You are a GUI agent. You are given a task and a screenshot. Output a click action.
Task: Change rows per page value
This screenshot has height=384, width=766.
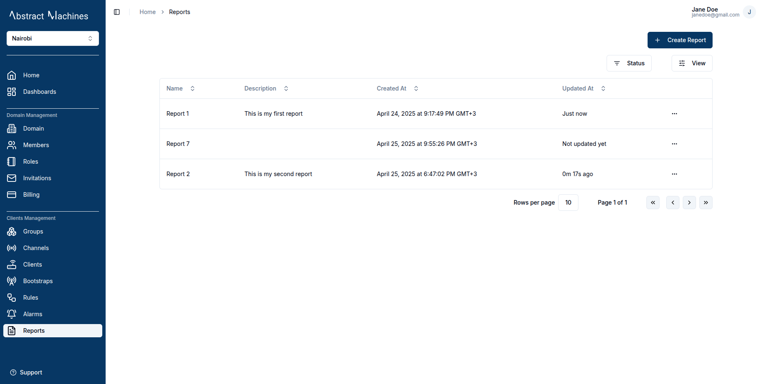pyautogui.click(x=568, y=203)
